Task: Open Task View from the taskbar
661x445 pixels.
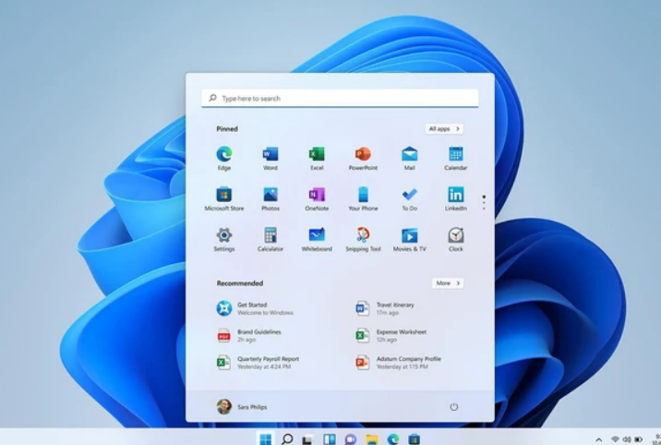Action: [307, 439]
